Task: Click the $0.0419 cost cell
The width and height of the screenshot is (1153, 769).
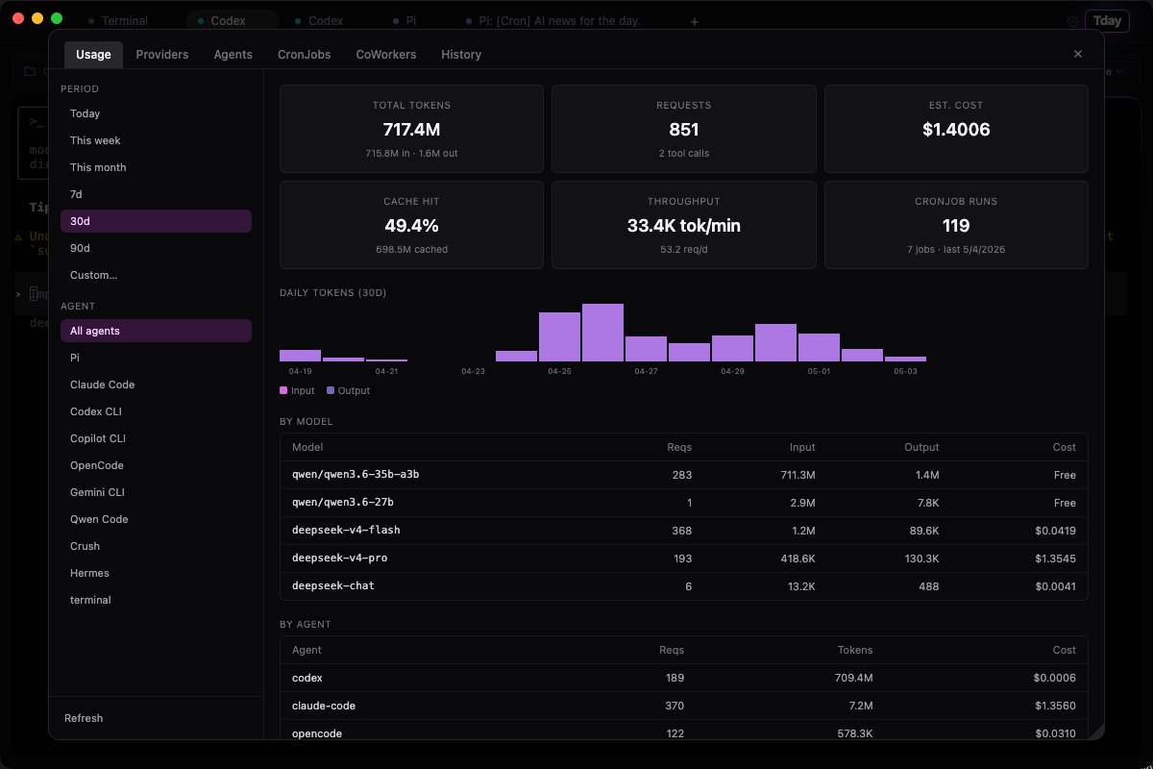Action: (x=1055, y=530)
